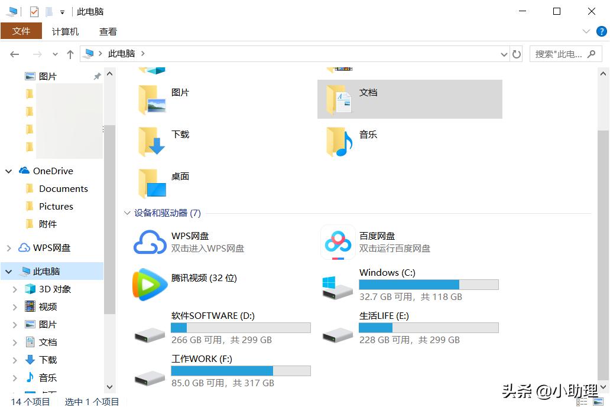Image resolution: width=610 pixels, height=411 pixels.
Task: Click the search 此电脑 input box
Action: click(x=559, y=54)
